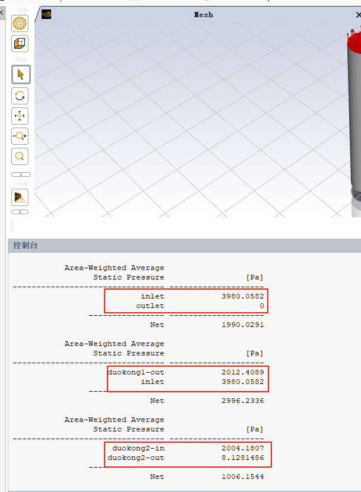Click the perspective grid projection icon

pyautogui.click(x=20, y=197)
